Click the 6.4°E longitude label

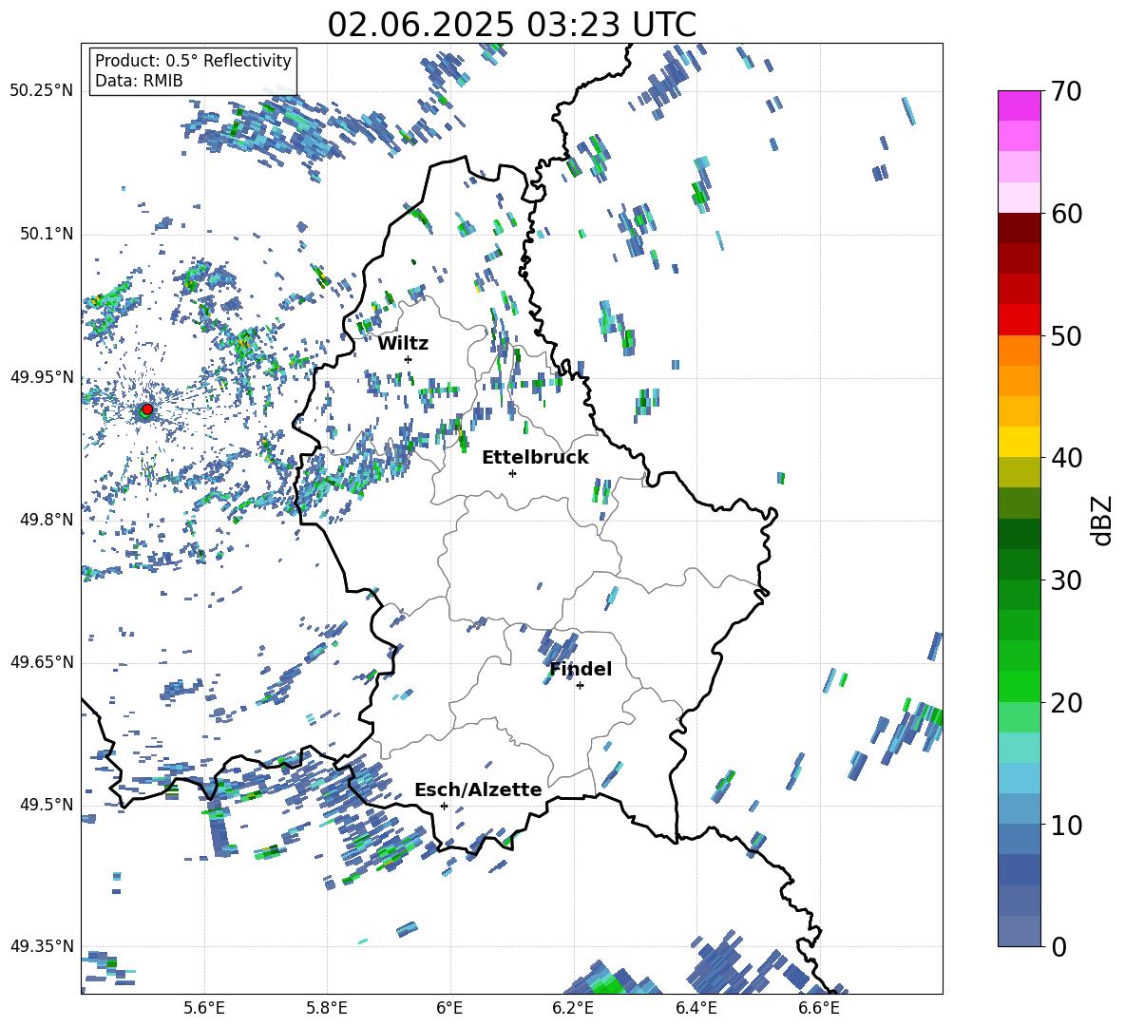coord(696,1008)
